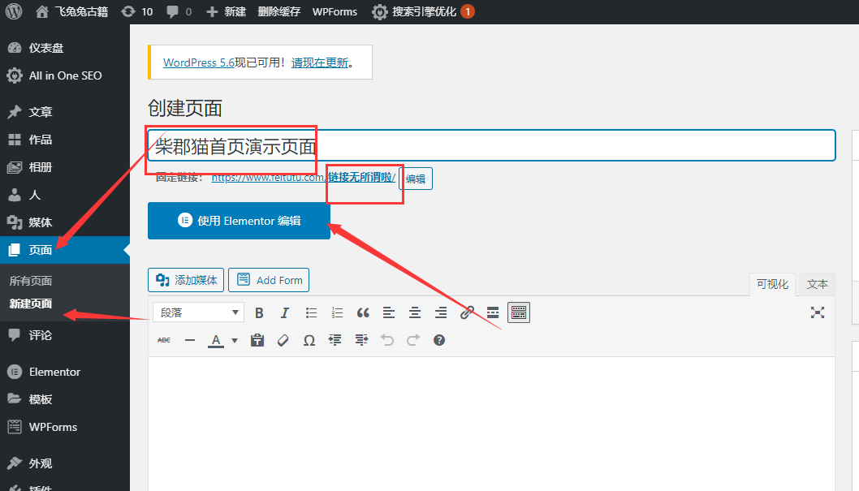Go to 仪表盘 in the sidebar
Screen dimensions: 859x491
pos(65,48)
